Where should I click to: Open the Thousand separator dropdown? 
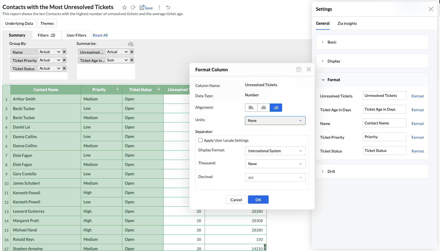point(275,164)
